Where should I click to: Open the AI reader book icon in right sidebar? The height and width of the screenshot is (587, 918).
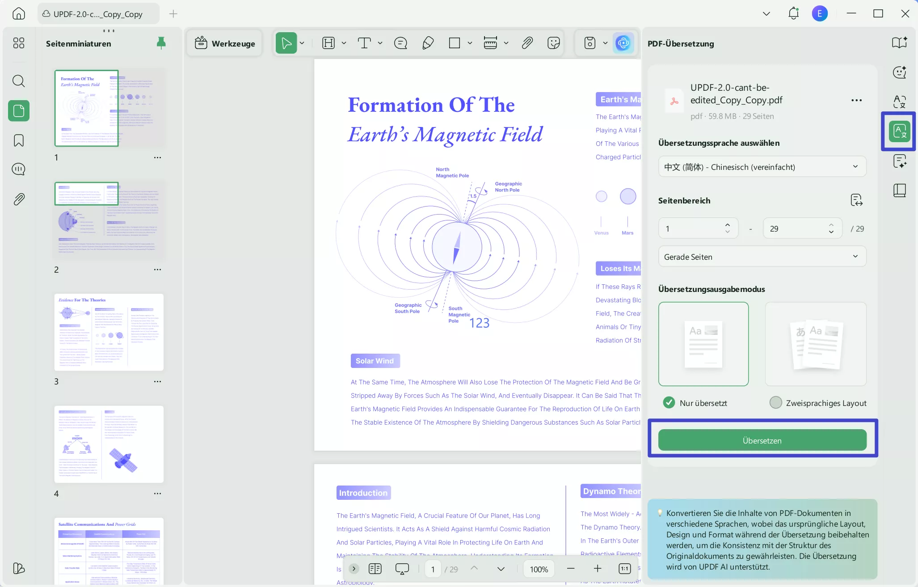click(x=899, y=43)
